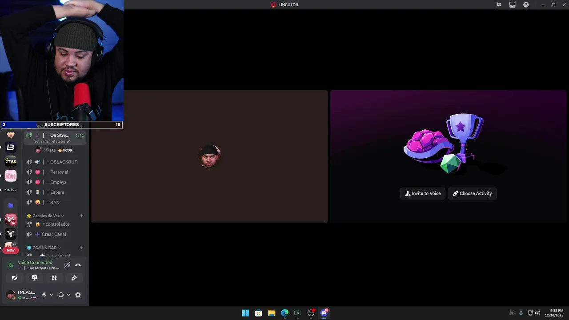Open Discord from taskbar
Screen dimensions: 569x320
pos(324,313)
